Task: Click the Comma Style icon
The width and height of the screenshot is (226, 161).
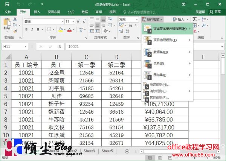Action: pos(136,26)
